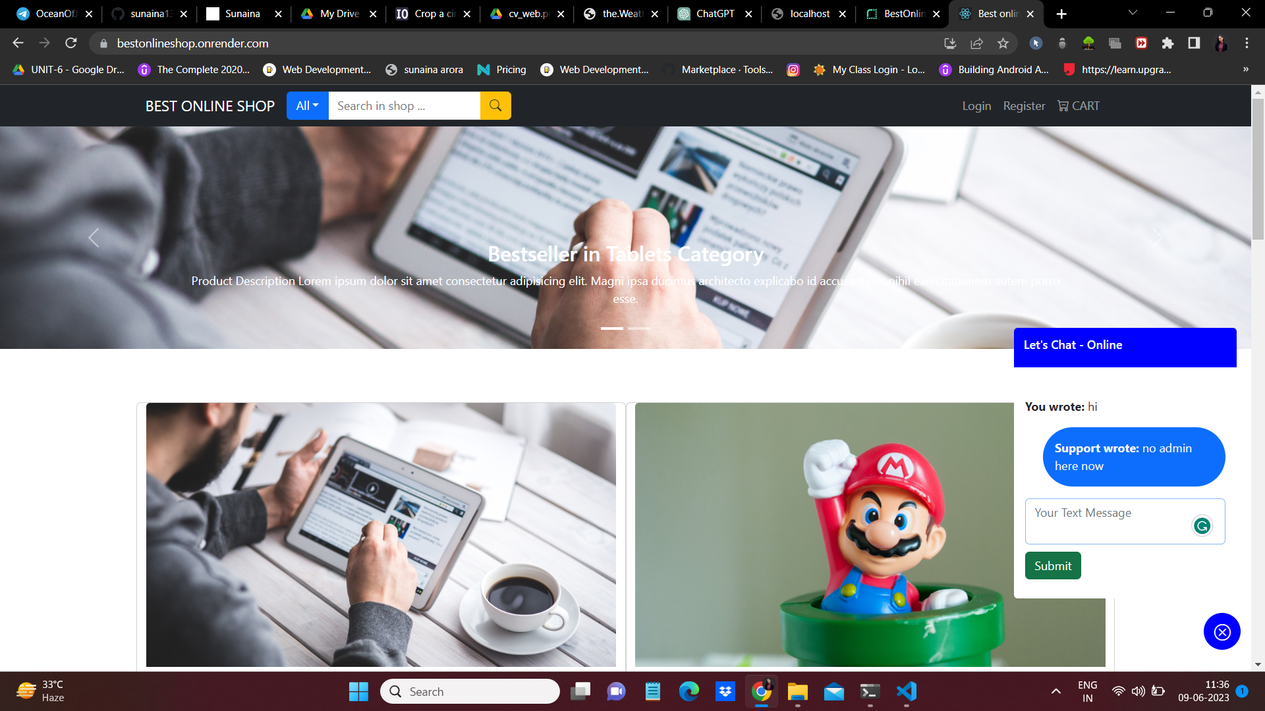Go to the previous carousel slide arrow

point(94,238)
